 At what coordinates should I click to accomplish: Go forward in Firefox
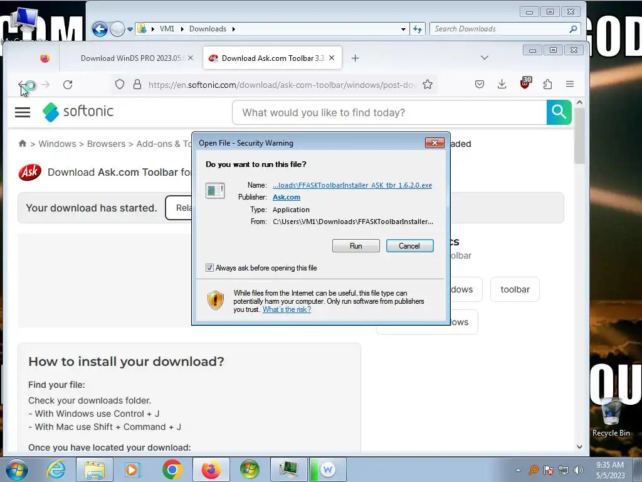[45, 85]
